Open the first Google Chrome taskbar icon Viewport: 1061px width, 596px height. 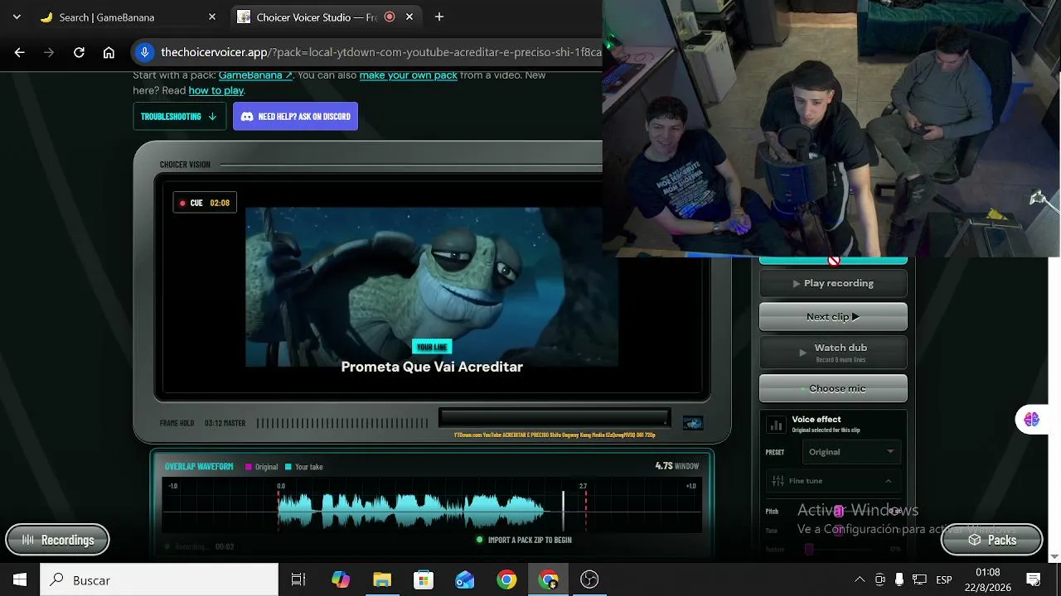(x=506, y=579)
